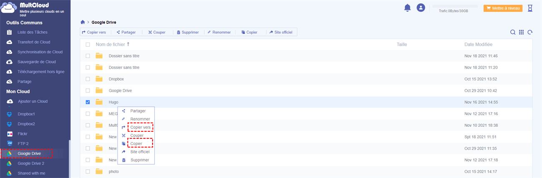Click Supprimer toolbar button
Viewport: 542px width, 178px height.
[x=188, y=32]
